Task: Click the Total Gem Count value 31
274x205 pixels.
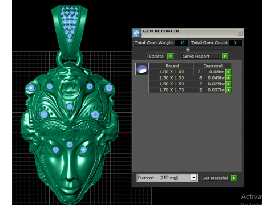Action: [x=236, y=43]
